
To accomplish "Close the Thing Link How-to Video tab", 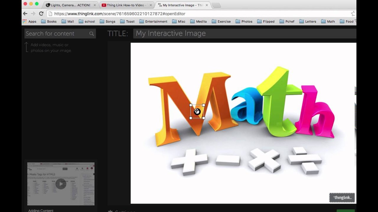I will 151,5.
